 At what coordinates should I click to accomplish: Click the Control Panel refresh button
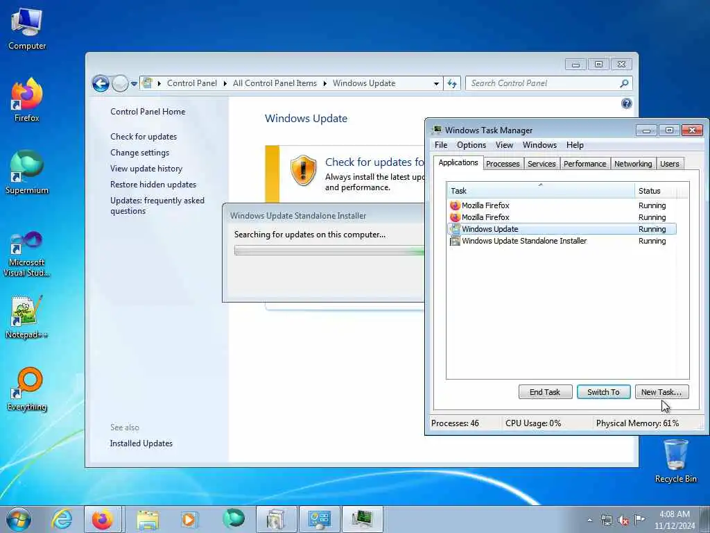tap(452, 83)
